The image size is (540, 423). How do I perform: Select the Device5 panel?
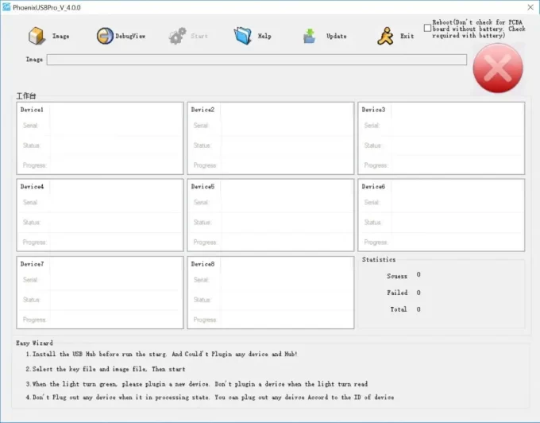pos(271,215)
